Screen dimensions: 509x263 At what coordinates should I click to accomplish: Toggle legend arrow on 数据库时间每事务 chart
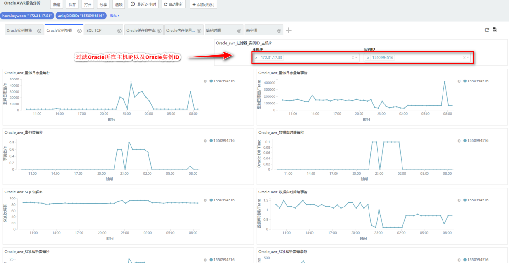(x=459, y=200)
